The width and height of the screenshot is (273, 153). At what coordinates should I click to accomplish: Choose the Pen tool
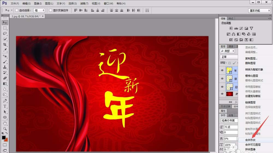tap(5, 101)
